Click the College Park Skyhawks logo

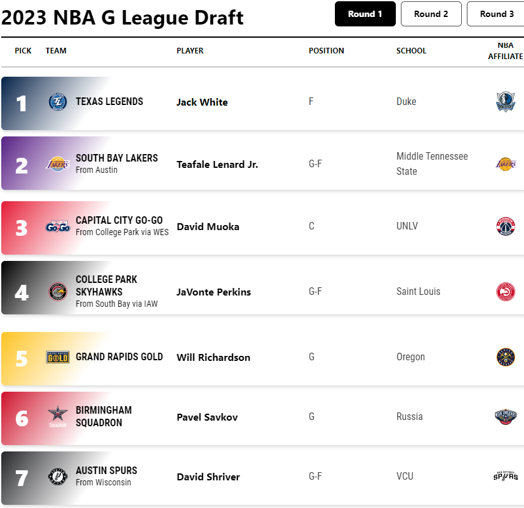point(57,292)
